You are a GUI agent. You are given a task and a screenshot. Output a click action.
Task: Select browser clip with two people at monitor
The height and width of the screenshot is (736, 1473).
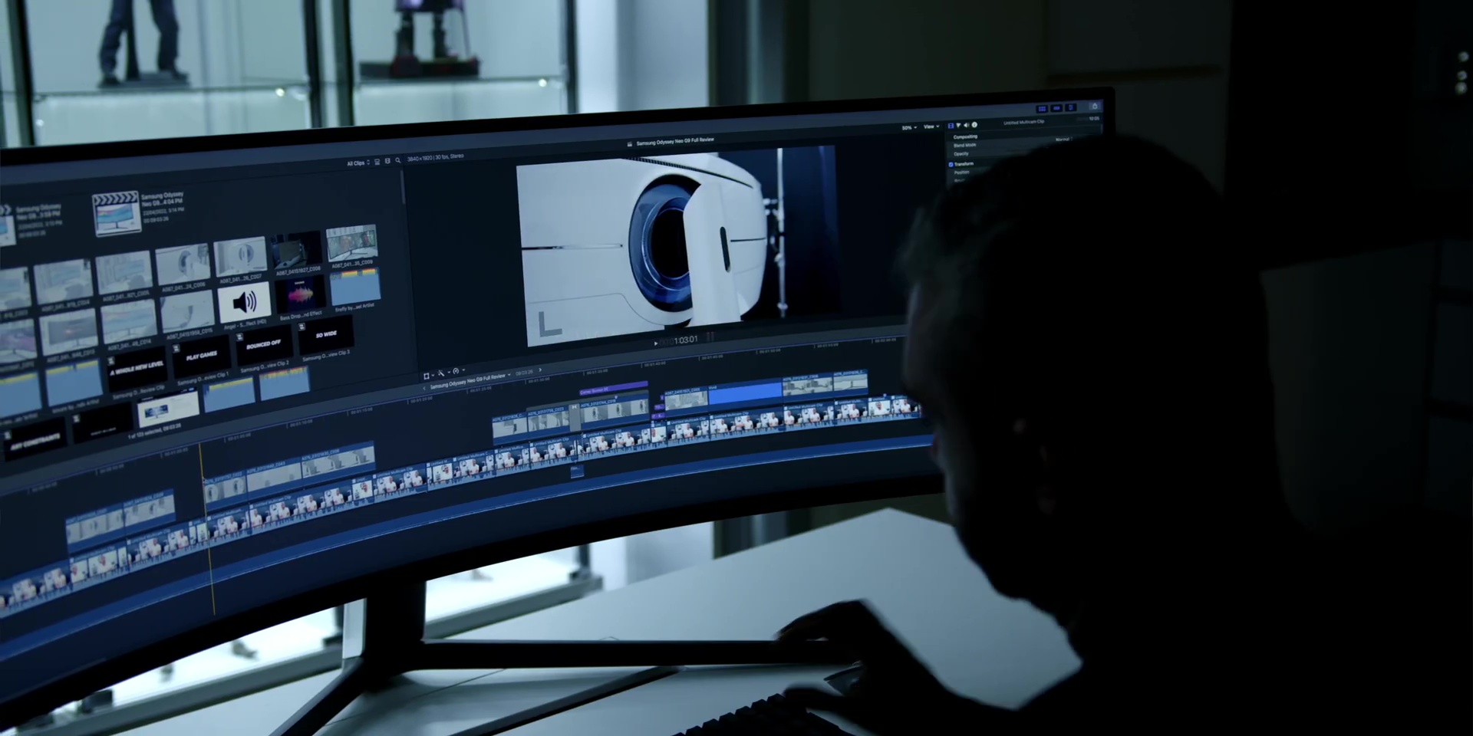coord(351,244)
